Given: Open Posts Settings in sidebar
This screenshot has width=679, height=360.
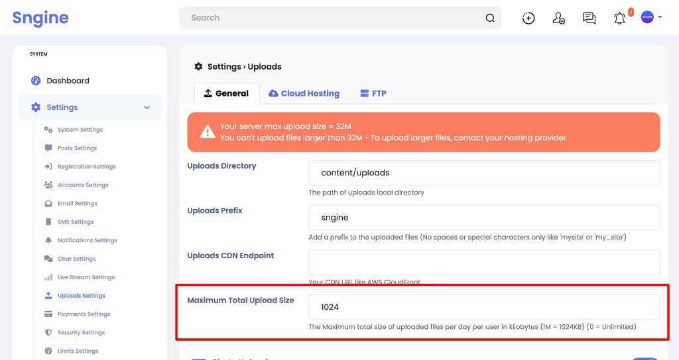Looking at the screenshot, I should (x=77, y=148).
